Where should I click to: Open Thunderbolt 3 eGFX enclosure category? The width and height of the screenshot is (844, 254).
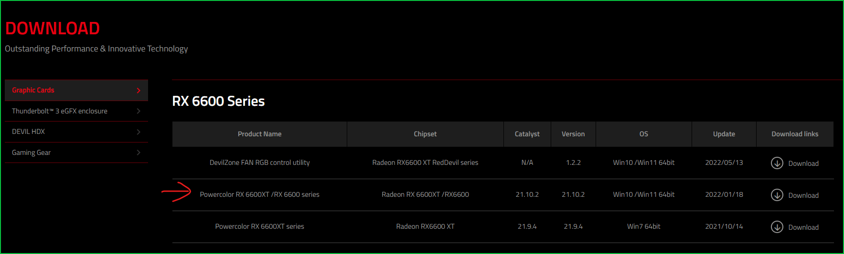[76, 111]
